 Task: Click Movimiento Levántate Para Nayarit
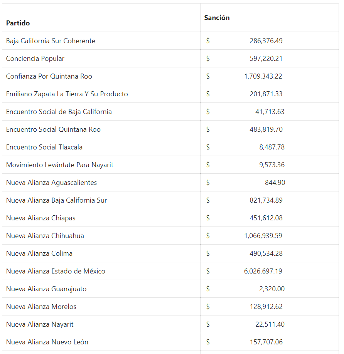coord(60,165)
